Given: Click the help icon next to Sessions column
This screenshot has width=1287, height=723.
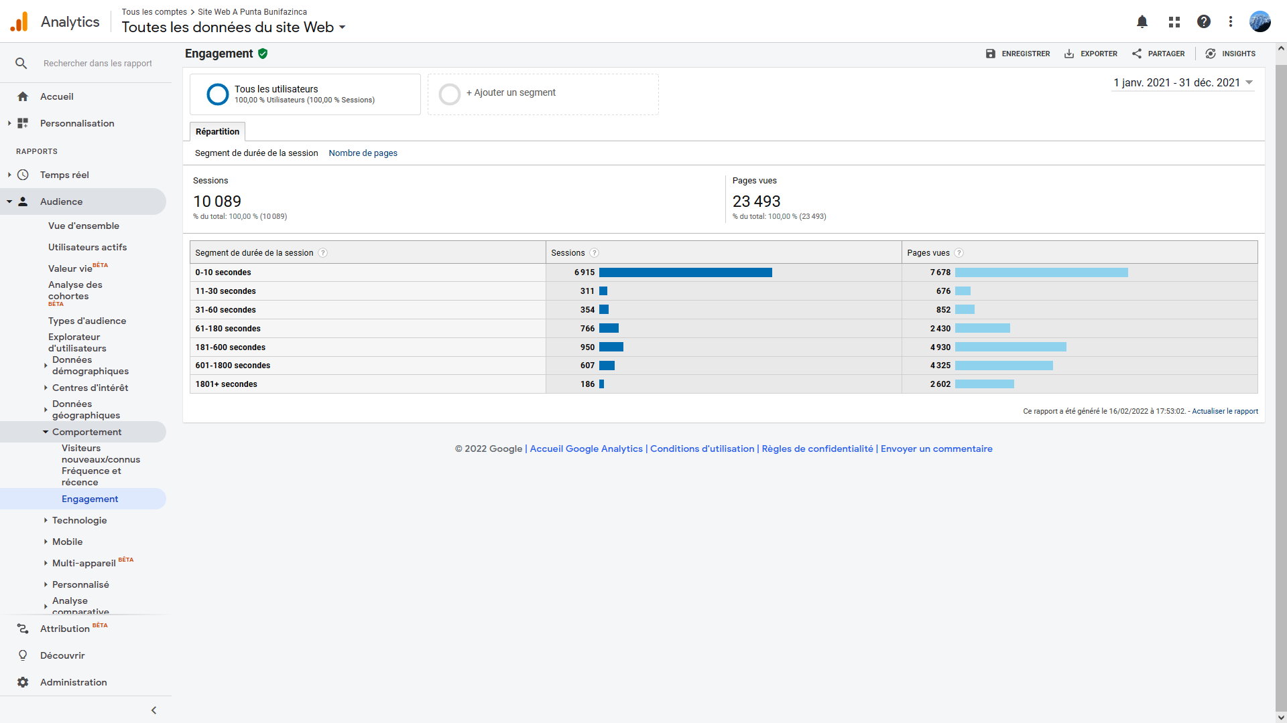Looking at the screenshot, I should 594,253.
